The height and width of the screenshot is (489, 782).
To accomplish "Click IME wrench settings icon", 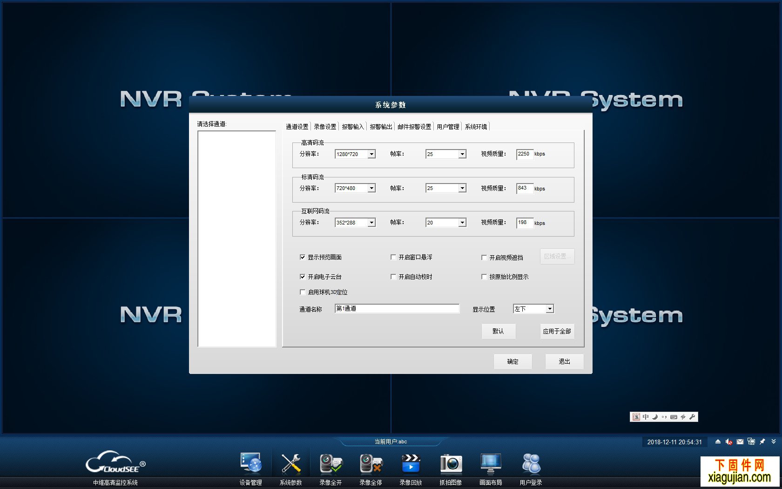I will [692, 417].
